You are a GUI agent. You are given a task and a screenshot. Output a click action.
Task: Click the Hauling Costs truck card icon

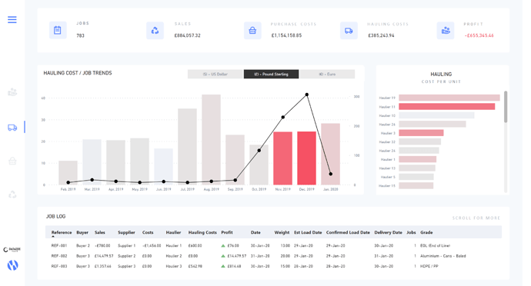point(349,31)
